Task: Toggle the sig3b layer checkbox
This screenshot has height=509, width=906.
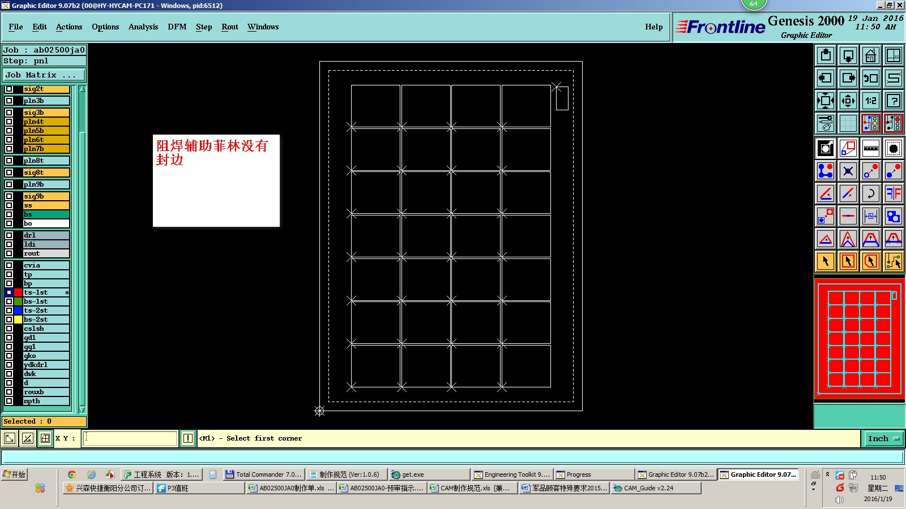Action: (9, 113)
